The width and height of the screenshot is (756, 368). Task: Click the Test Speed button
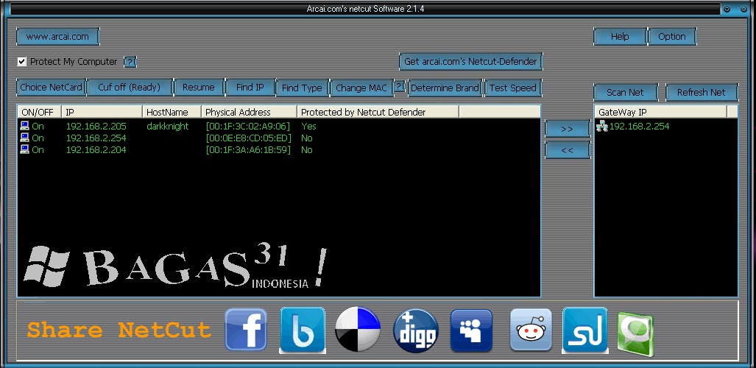pos(513,88)
